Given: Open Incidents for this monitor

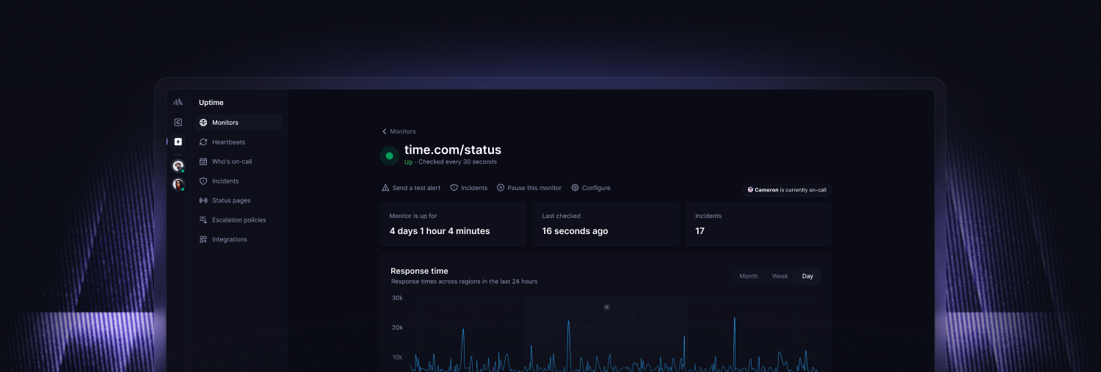Looking at the screenshot, I should click(469, 188).
